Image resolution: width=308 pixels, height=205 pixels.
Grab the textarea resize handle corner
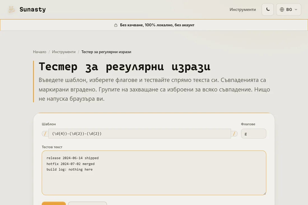tap(265, 194)
